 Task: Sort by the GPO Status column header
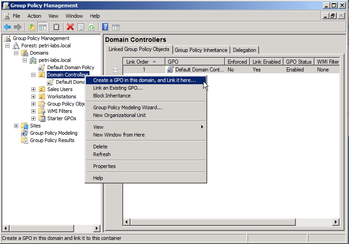(x=299, y=62)
